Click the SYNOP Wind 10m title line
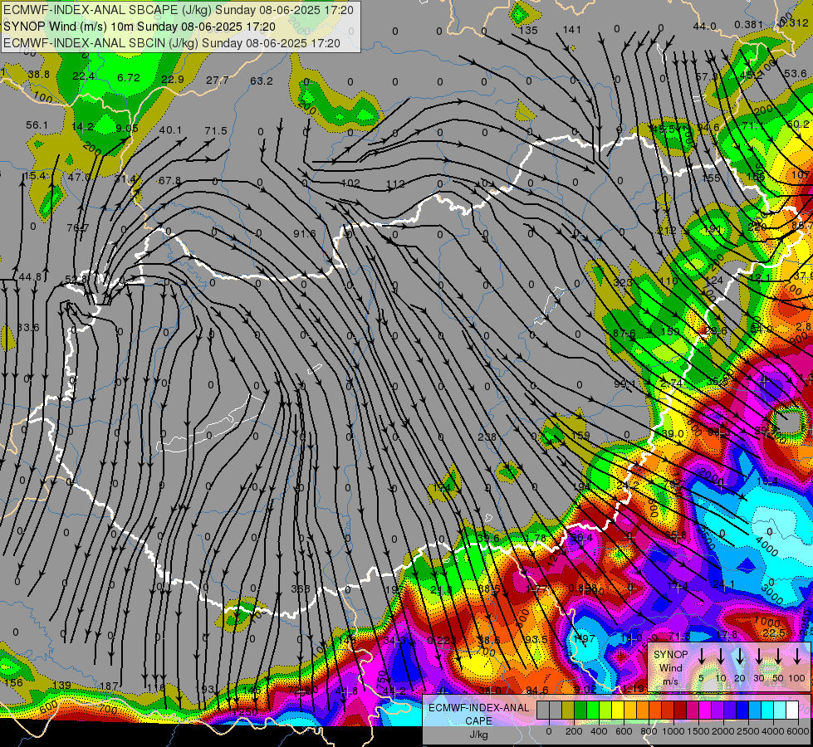The image size is (813, 747). [140, 27]
